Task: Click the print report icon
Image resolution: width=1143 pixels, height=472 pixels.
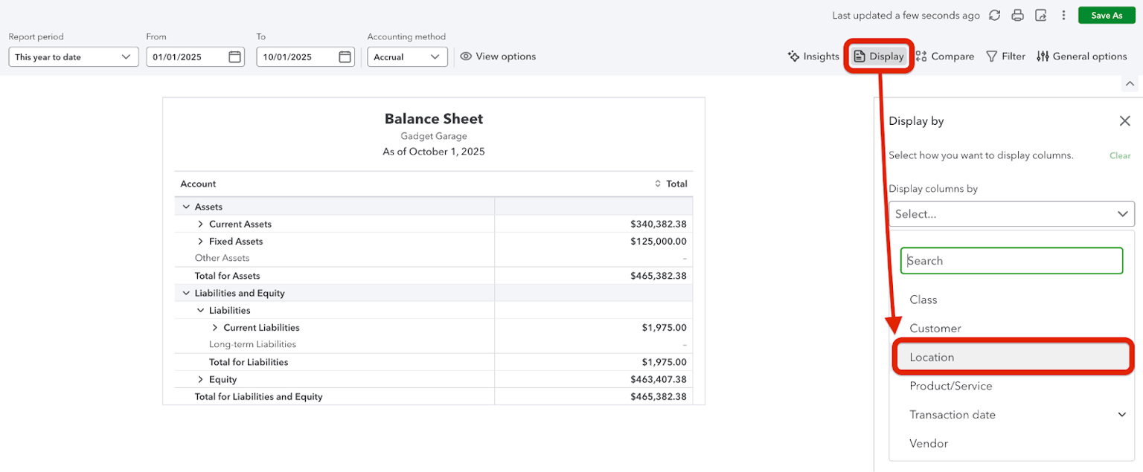Action: coord(1018,16)
